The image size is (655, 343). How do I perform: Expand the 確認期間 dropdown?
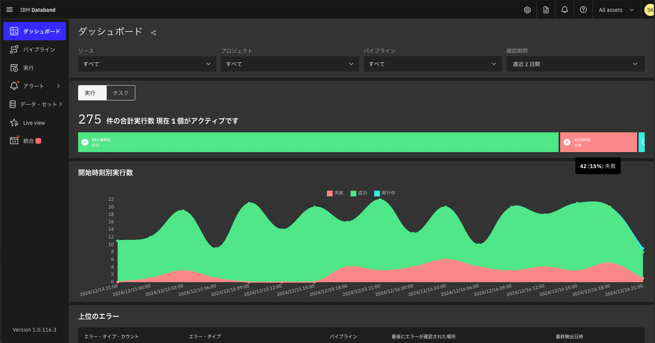[575, 64]
